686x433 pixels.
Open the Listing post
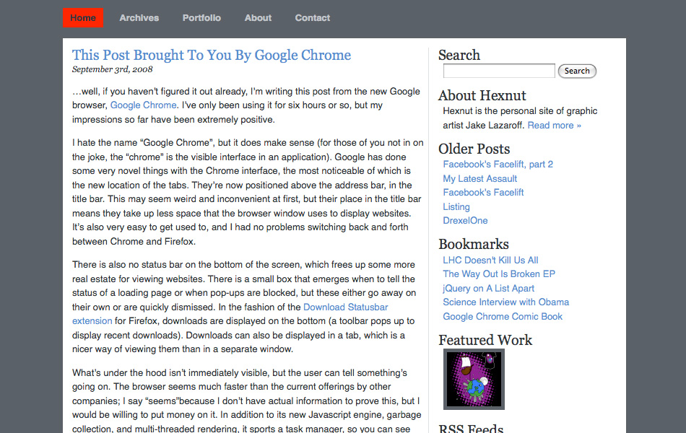point(456,207)
